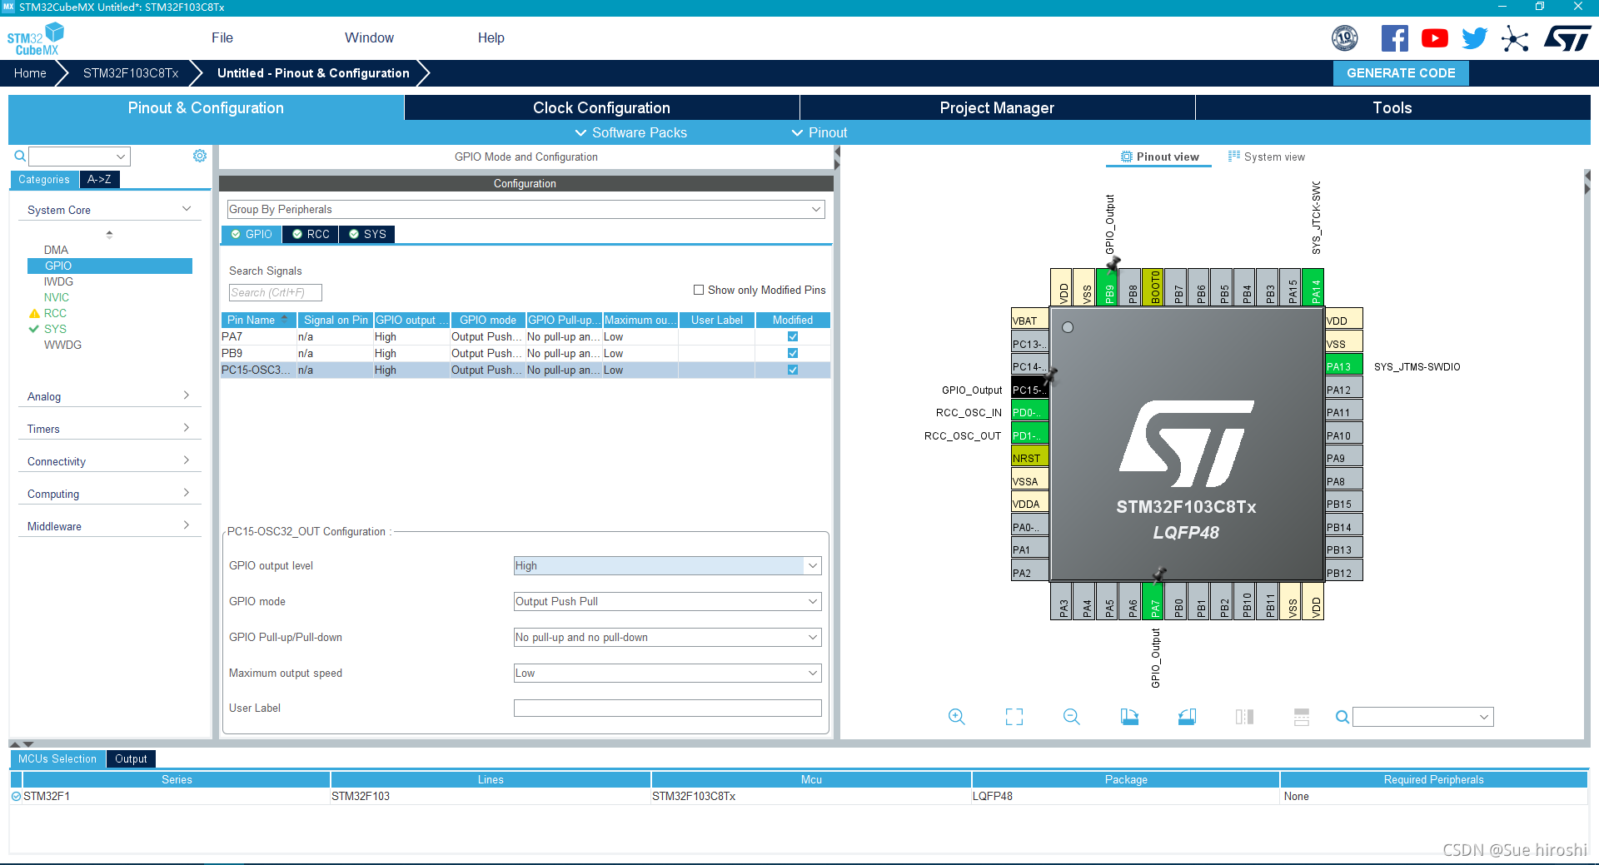
Task: Select the BOOT0 pin on the chip
Action: click(1153, 287)
